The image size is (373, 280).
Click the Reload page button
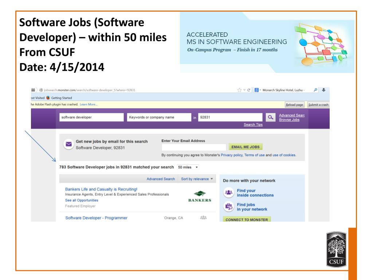[294, 105]
